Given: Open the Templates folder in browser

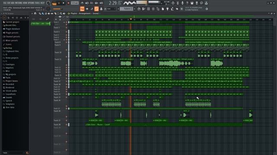Looking at the screenshot, I should (x=10, y=104).
